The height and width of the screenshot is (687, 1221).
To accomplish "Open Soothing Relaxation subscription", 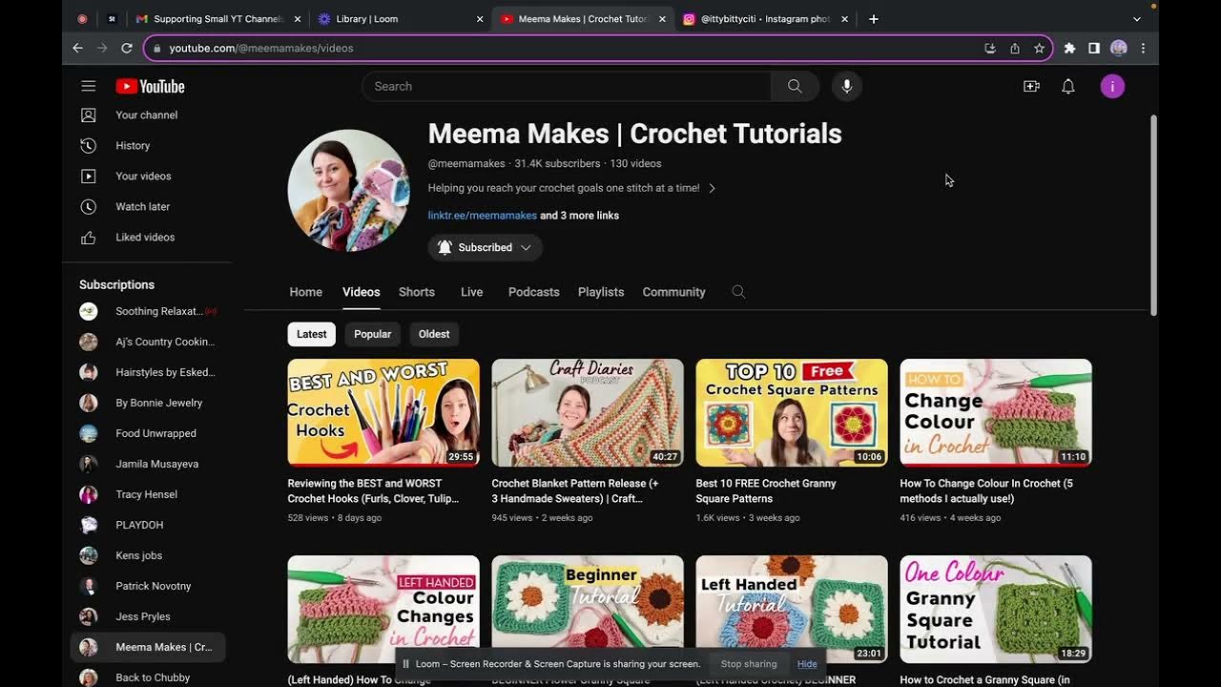I will 148,311.
